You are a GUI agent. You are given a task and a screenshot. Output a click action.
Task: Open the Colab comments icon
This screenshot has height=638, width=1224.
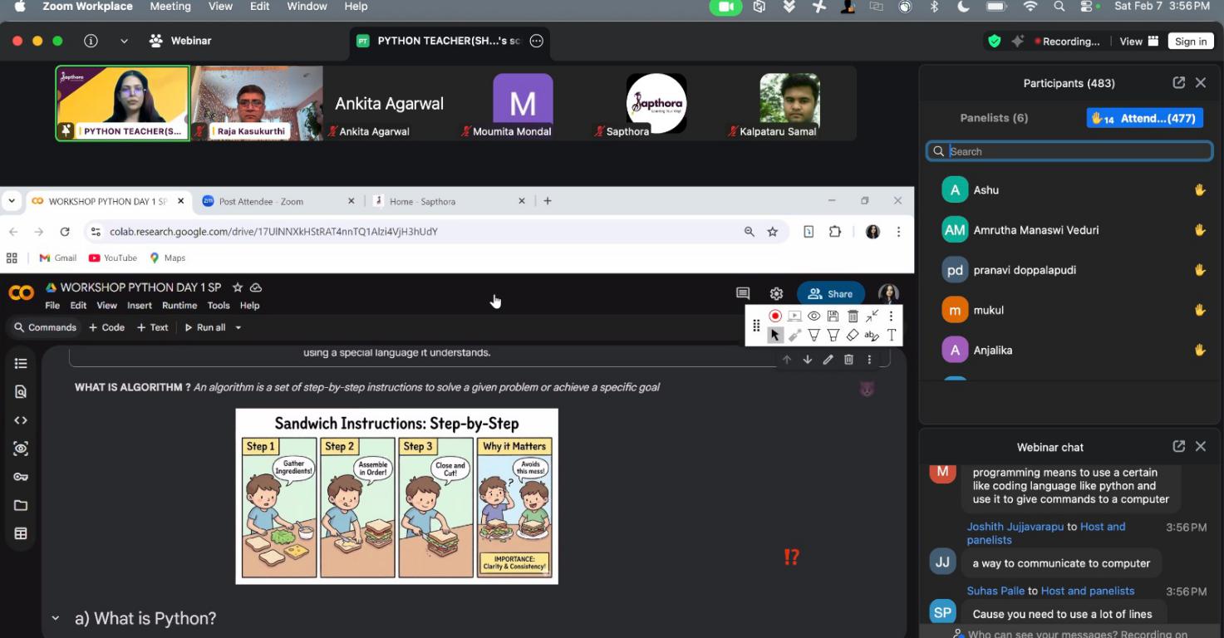click(743, 293)
